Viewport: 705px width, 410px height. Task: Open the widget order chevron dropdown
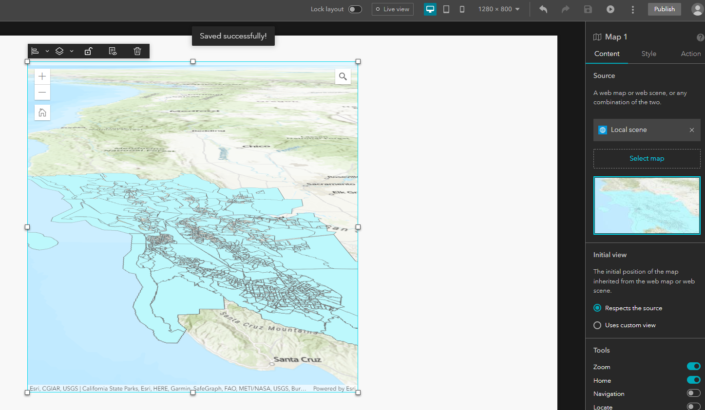(71, 51)
